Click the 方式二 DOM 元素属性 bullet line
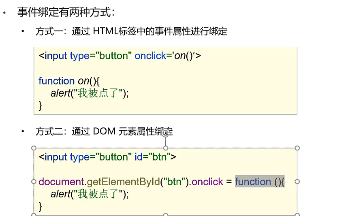Viewport: 338px width, 216px height. pos(104,131)
